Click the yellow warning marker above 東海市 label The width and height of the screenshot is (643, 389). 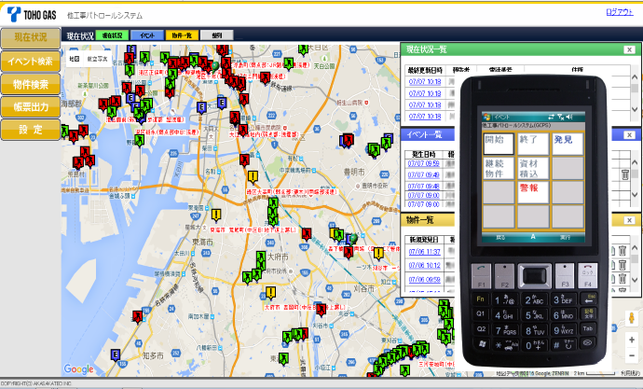point(216,215)
